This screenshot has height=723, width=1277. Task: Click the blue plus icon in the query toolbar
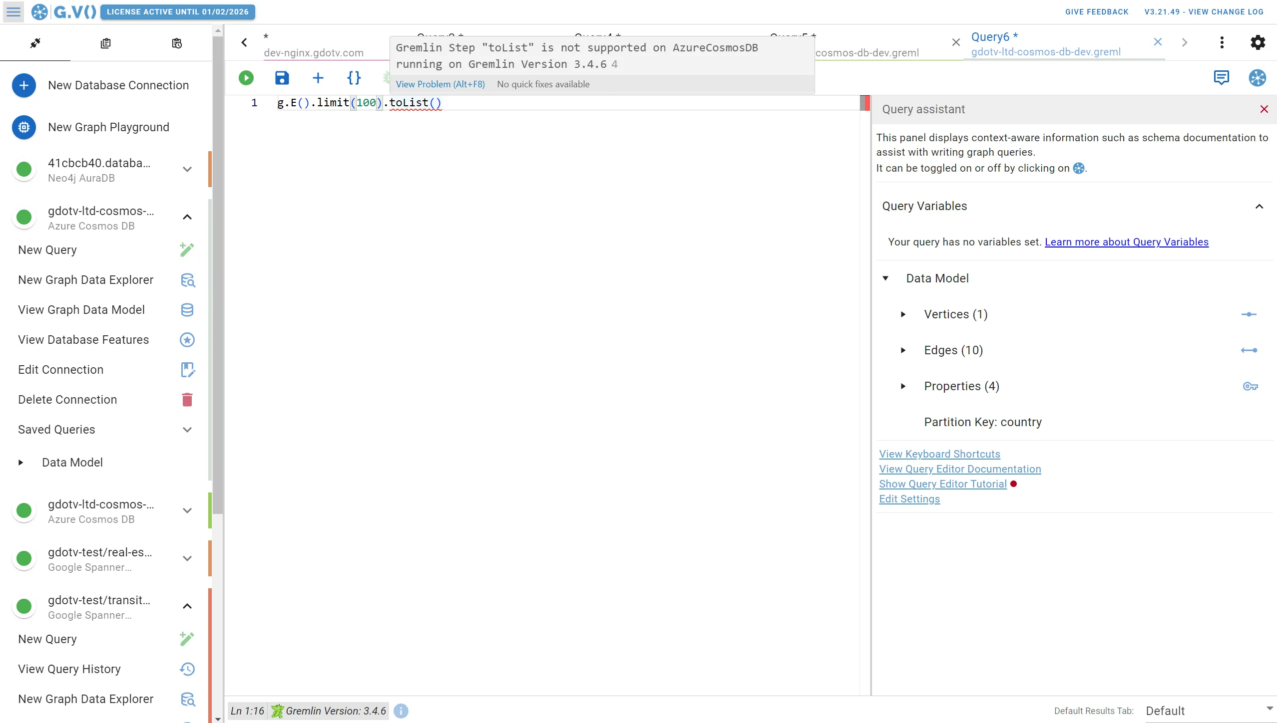tap(318, 78)
